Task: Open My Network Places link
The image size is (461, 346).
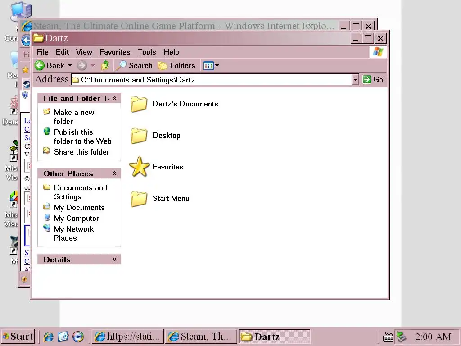Action: (x=74, y=234)
